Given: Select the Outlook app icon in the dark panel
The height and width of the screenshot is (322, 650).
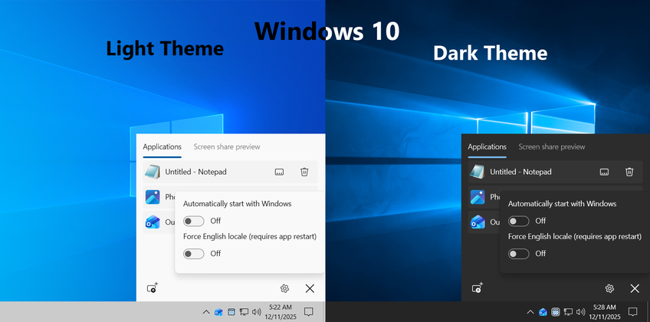Looking at the screenshot, I should click(478, 222).
